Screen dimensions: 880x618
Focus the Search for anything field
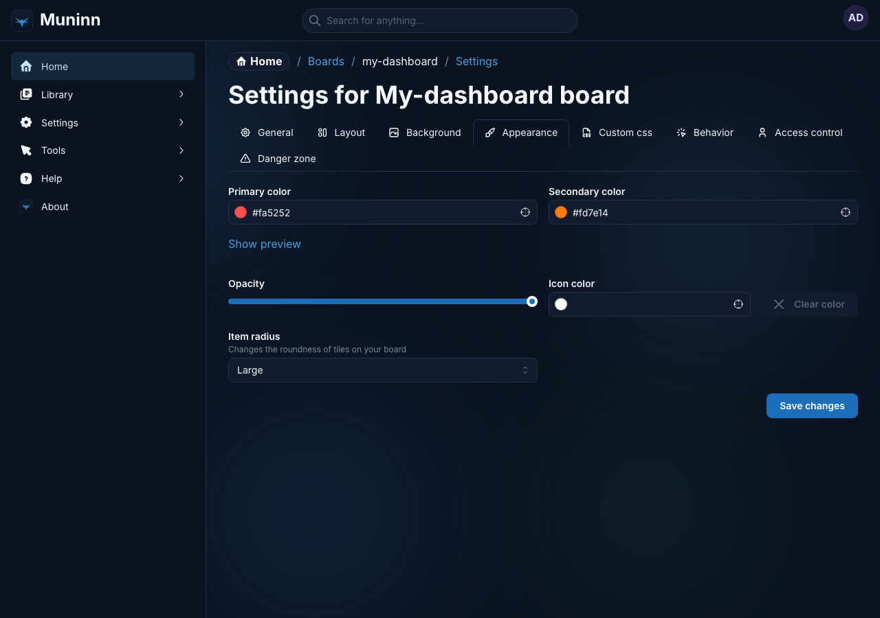440,21
